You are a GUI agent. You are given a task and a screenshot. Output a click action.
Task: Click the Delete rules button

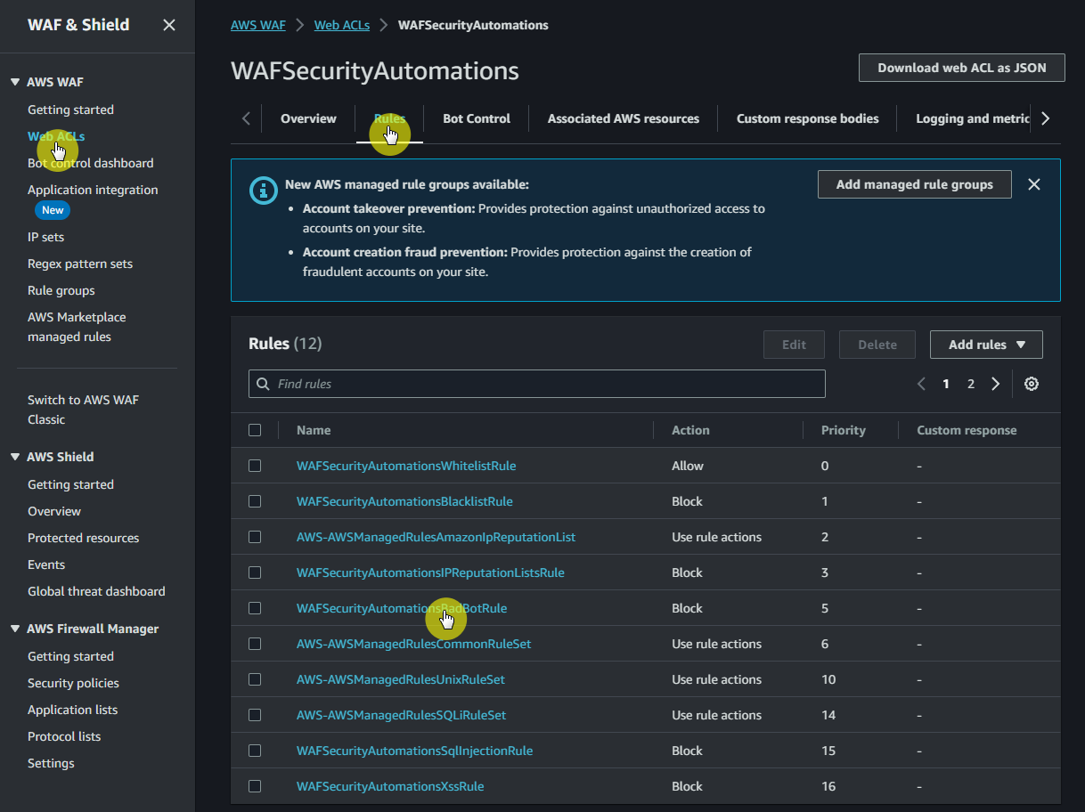click(877, 345)
